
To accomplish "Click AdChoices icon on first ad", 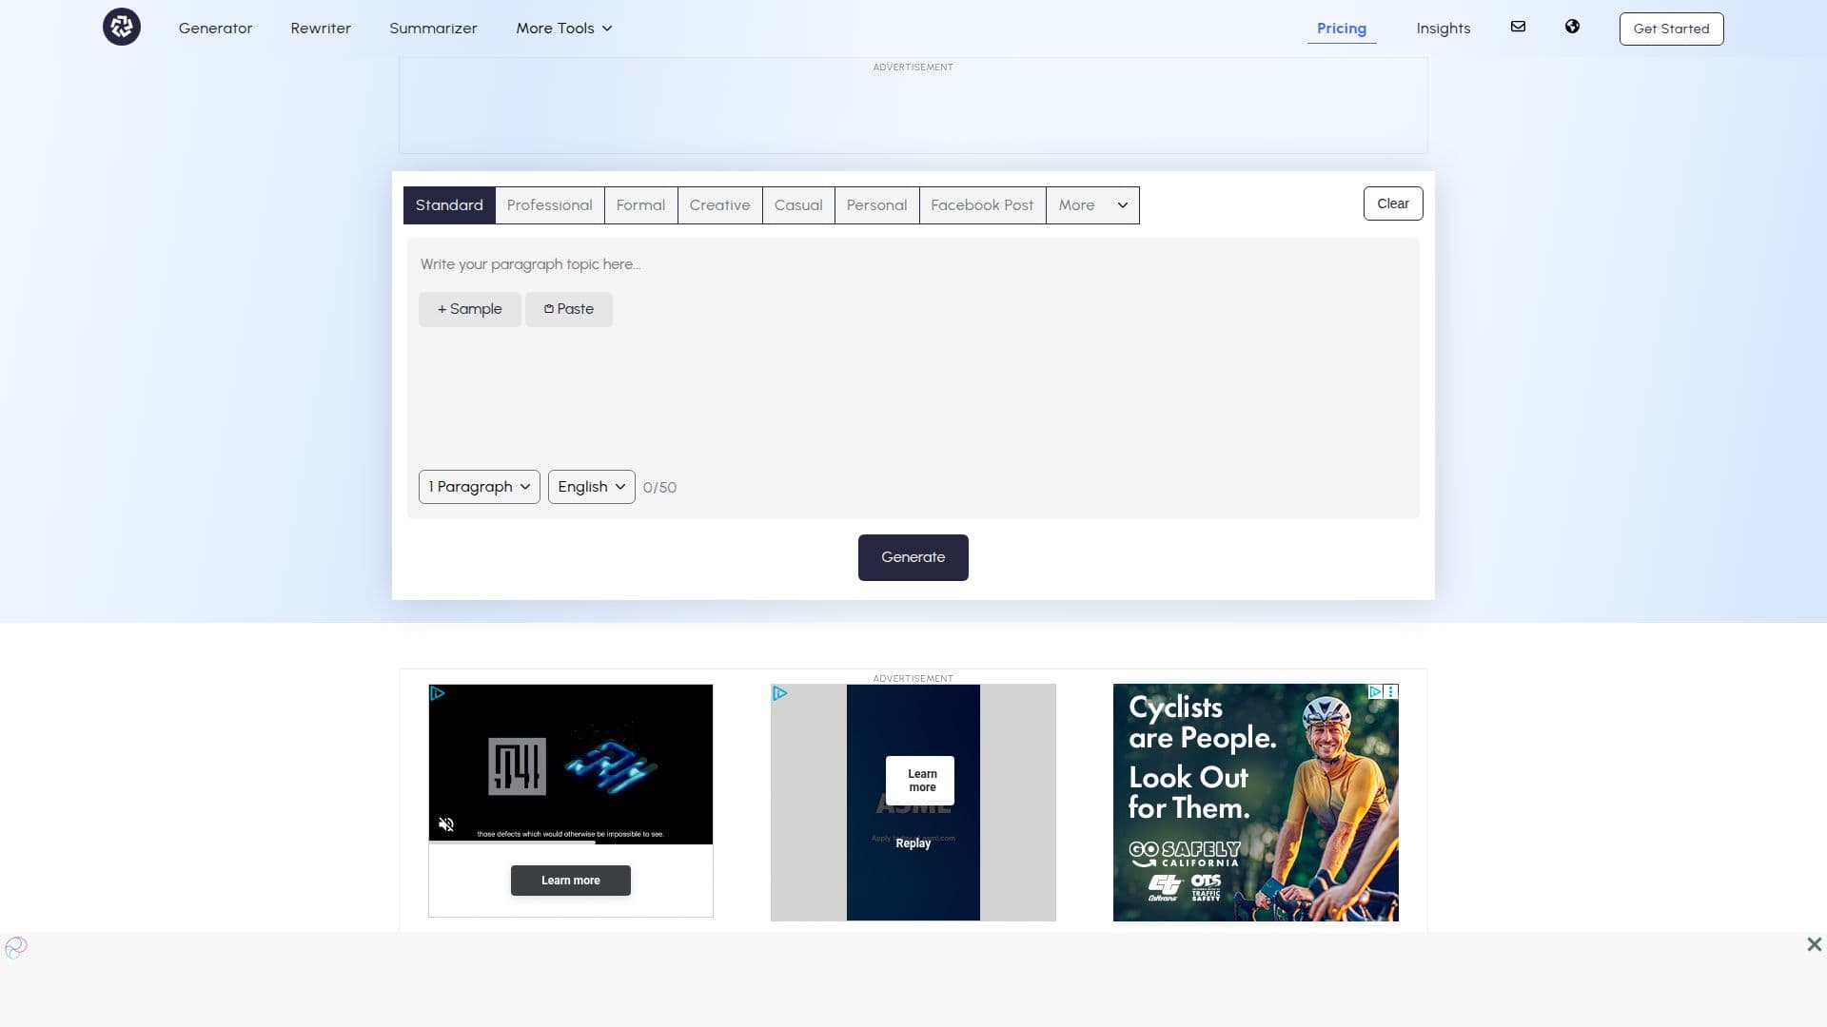I will click(x=438, y=693).
